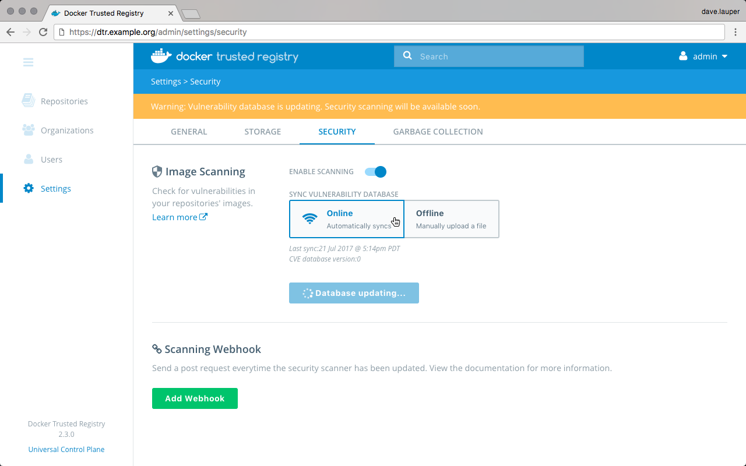
Task: Click the Chrome three-dot menu icon
Action: [x=736, y=32]
